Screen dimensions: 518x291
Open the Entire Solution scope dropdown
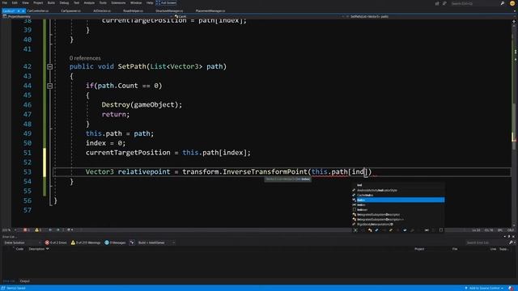tap(22, 242)
